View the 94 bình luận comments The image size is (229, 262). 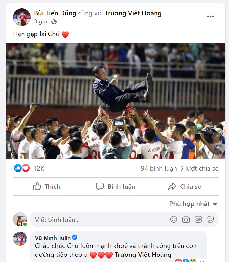[x=159, y=168]
